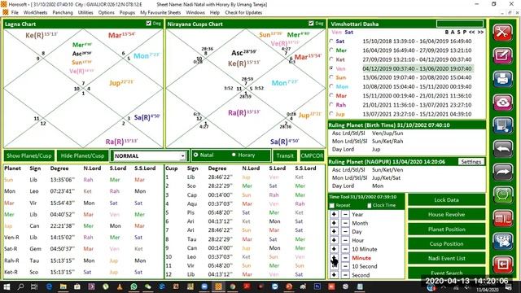Click the red exit arrow icon
This screenshot has height=293, width=521.
click(x=502, y=265)
